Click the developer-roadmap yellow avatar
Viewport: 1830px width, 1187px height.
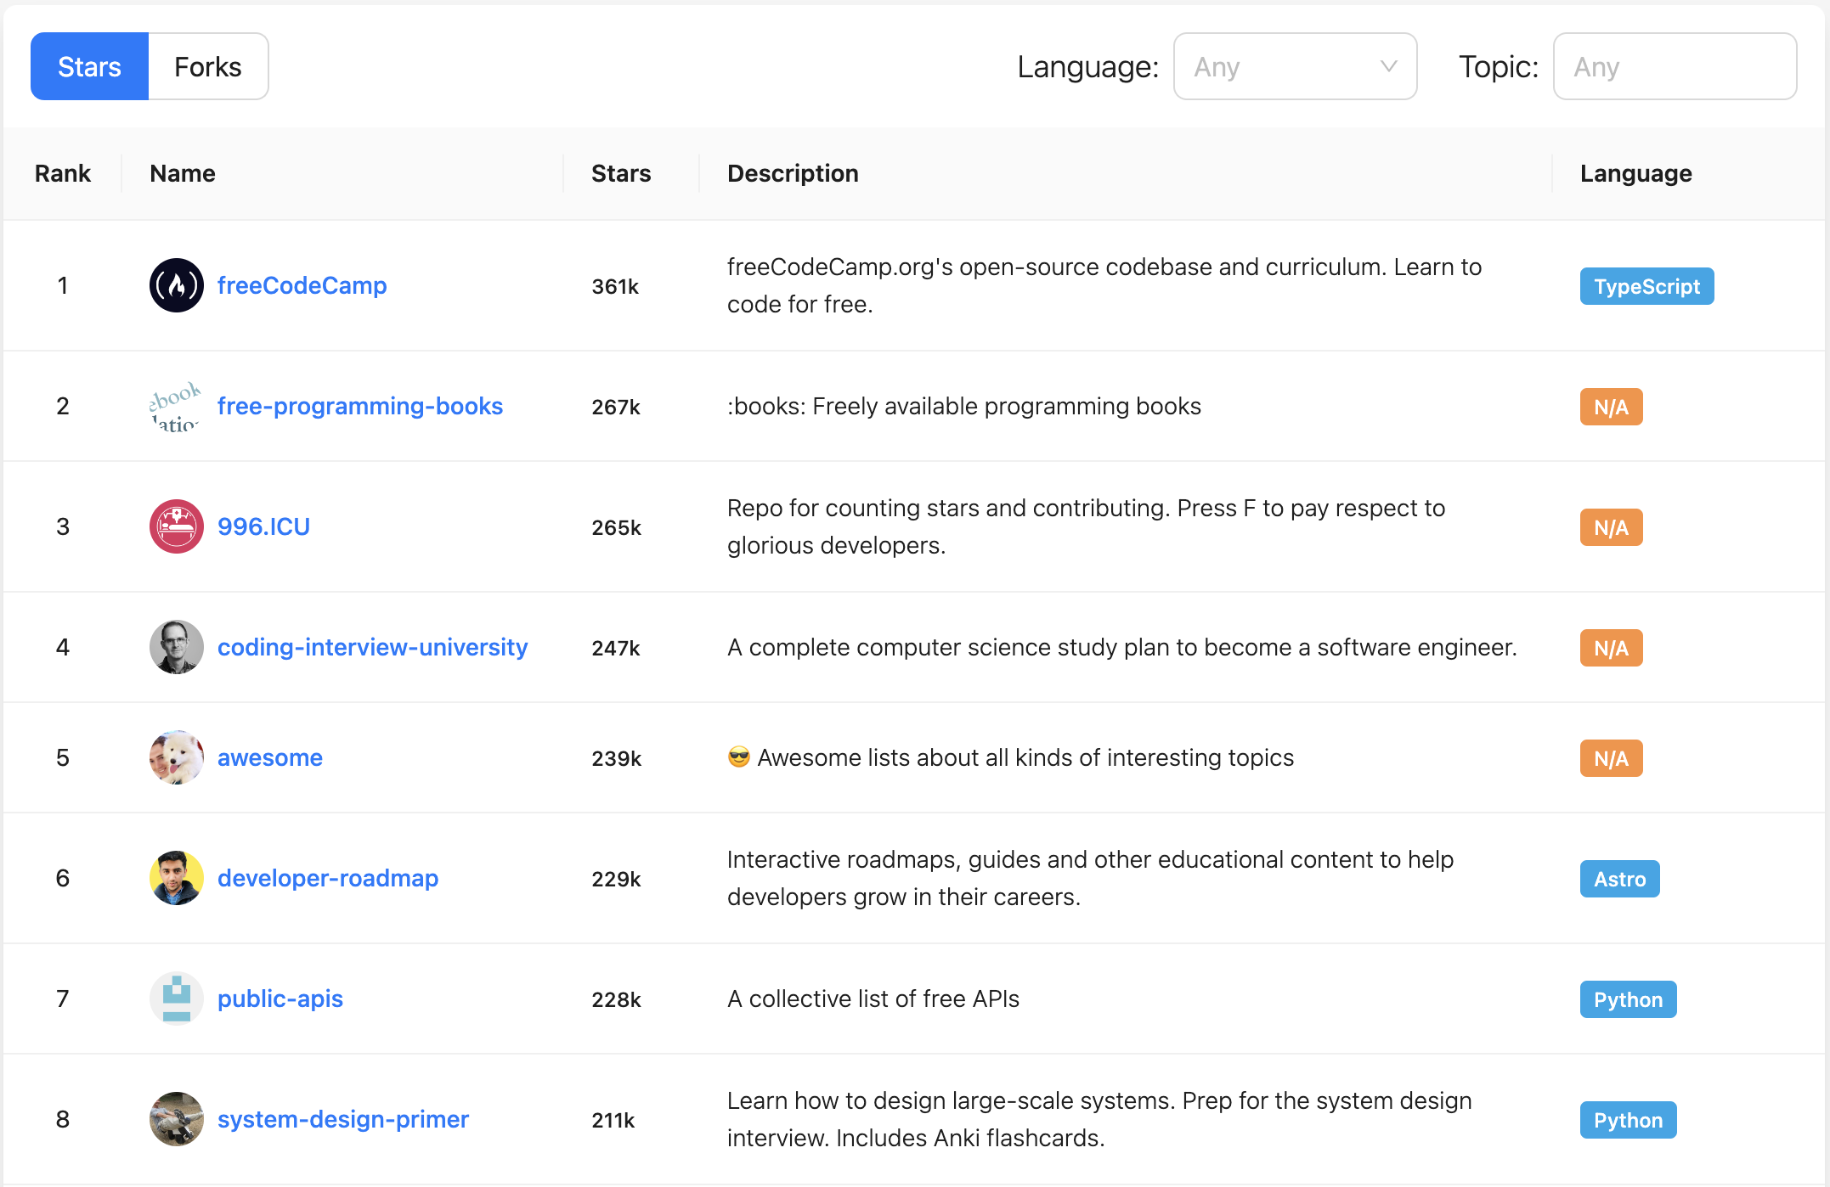point(176,878)
